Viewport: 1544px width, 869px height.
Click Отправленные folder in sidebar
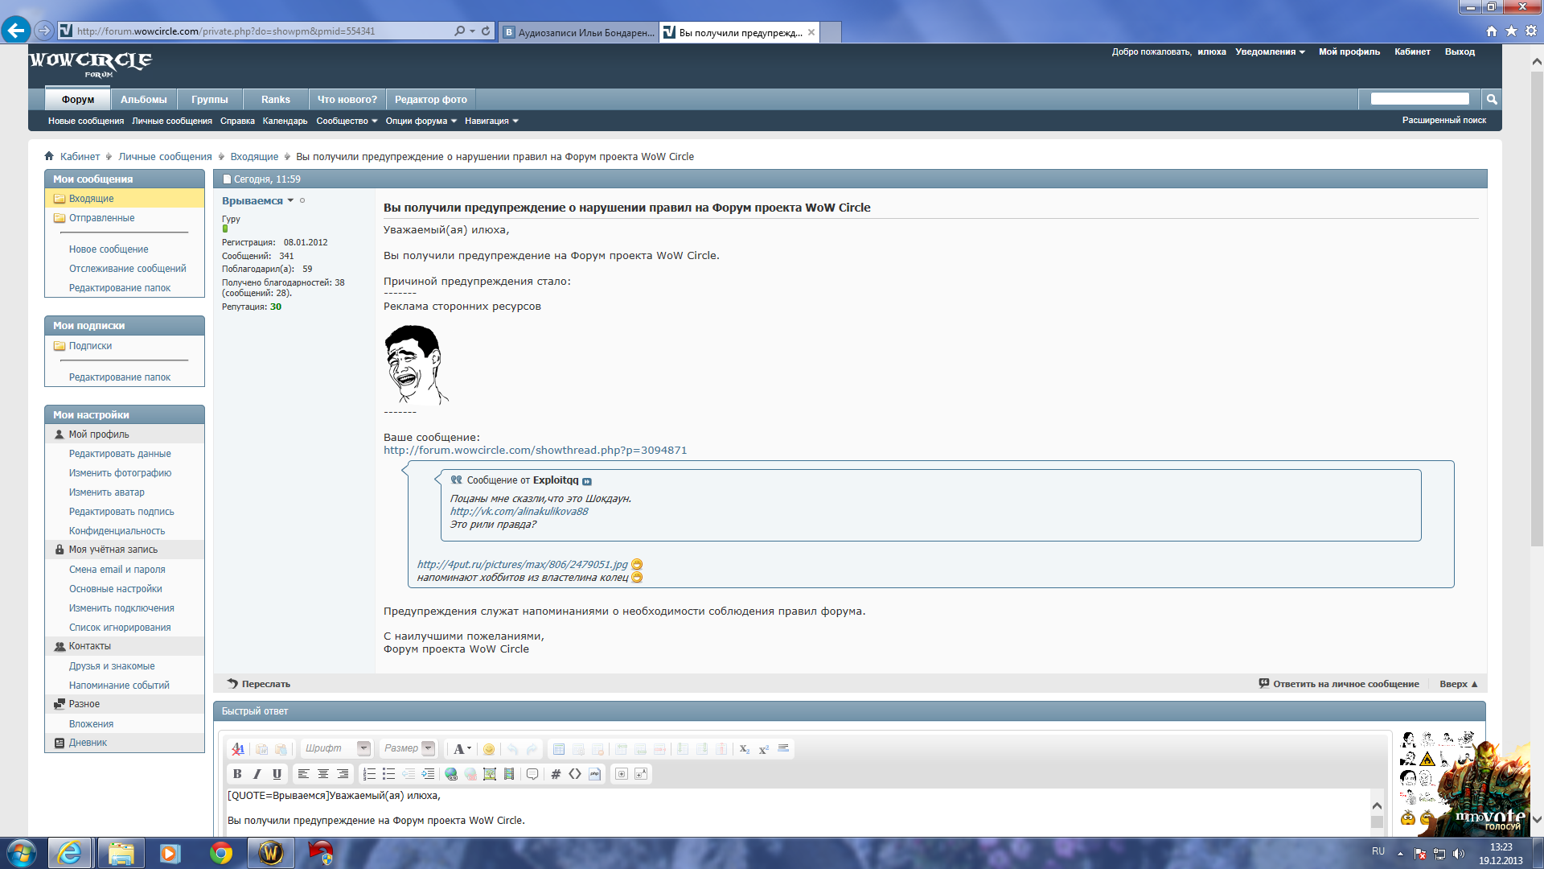101,217
